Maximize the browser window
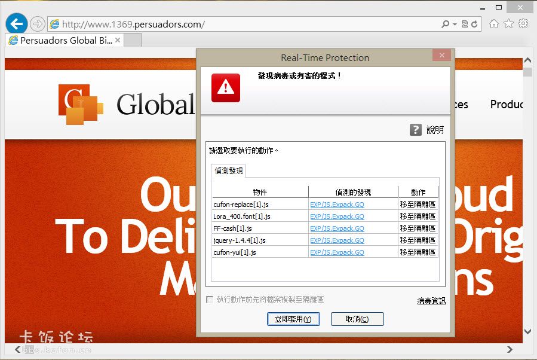 [499, 8]
